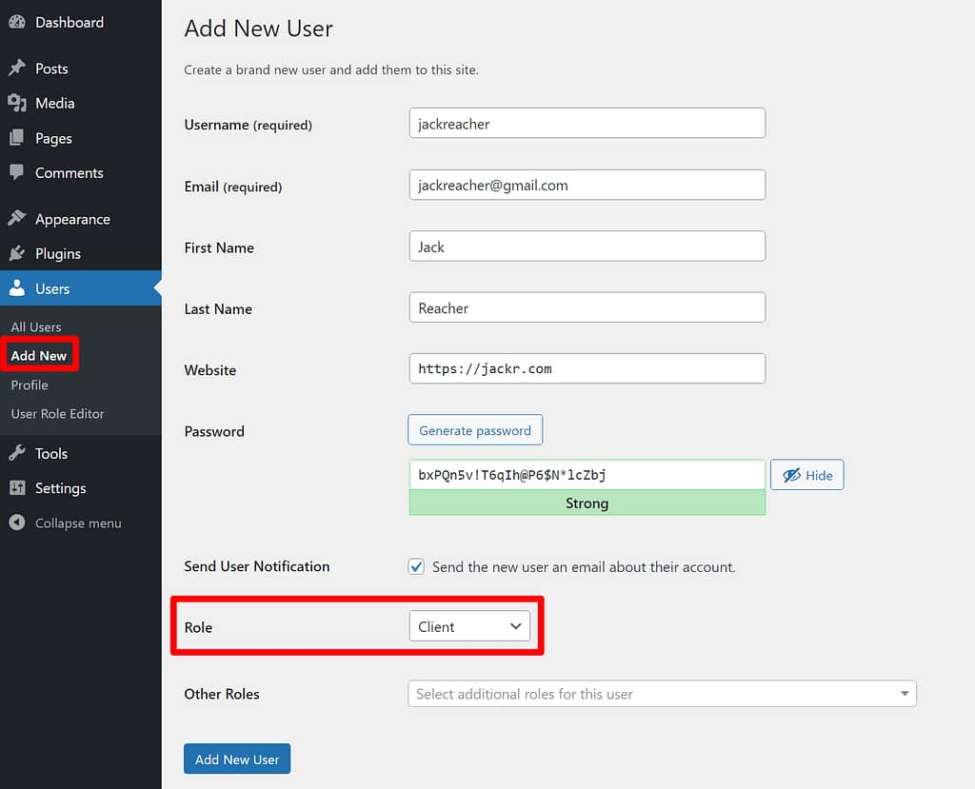Open Profile submenu link

tap(30, 385)
